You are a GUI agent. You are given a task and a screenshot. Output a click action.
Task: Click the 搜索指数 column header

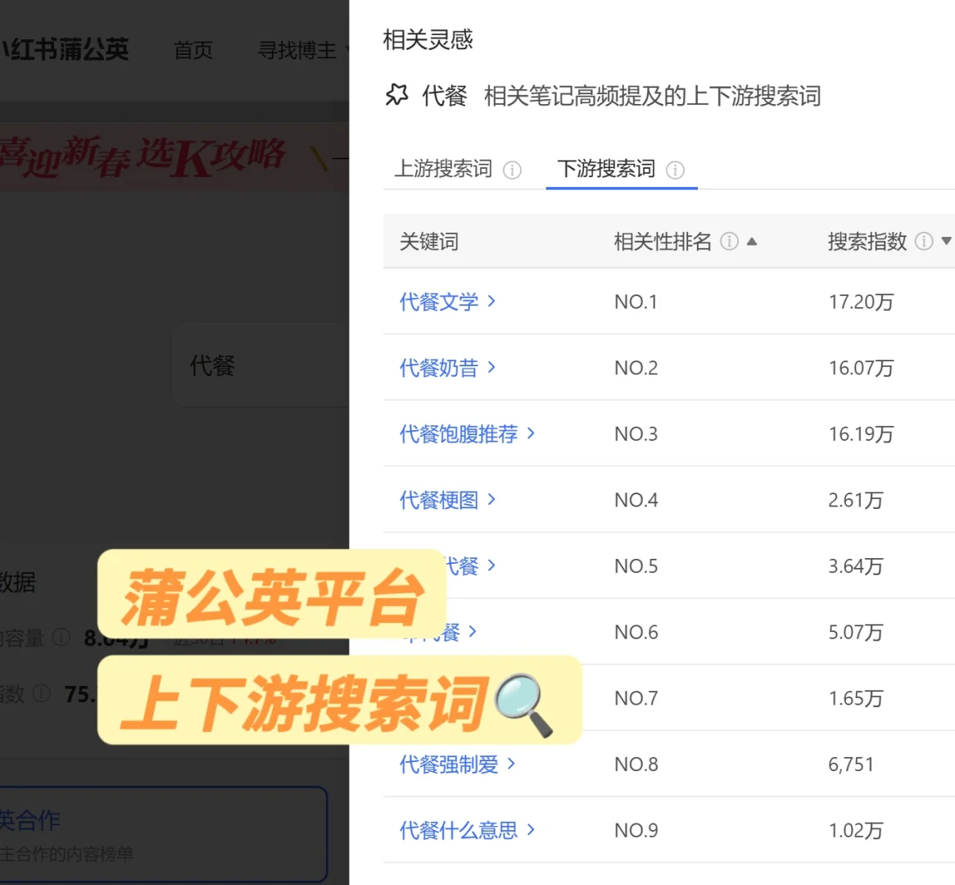867,242
